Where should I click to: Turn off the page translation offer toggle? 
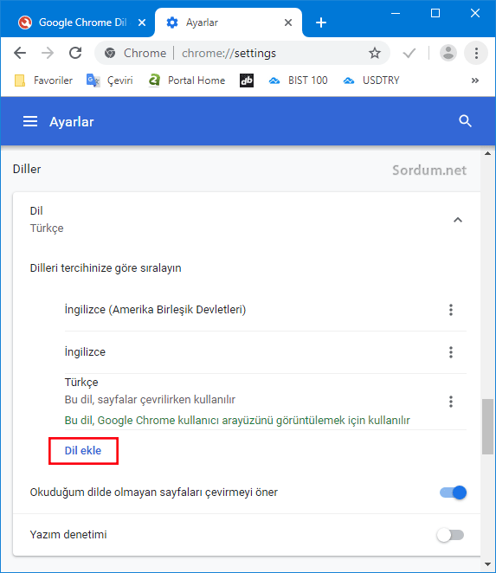pyautogui.click(x=453, y=493)
